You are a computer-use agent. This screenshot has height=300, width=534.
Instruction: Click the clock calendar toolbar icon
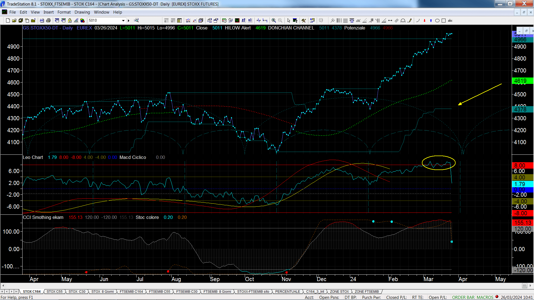coord(224,20)
